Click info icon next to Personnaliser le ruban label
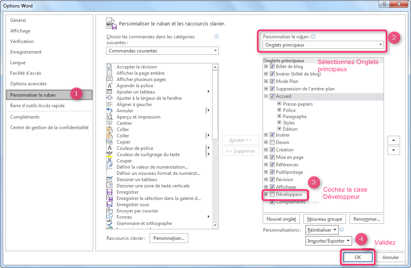 click(x=313, y=37)
